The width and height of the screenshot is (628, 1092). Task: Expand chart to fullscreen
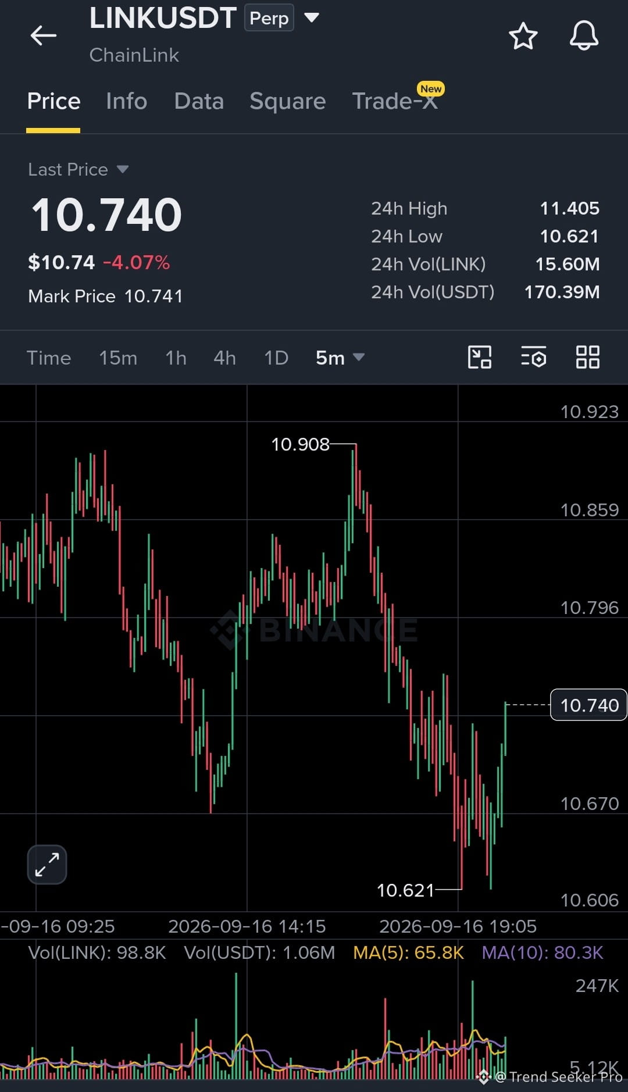point(47,865)
